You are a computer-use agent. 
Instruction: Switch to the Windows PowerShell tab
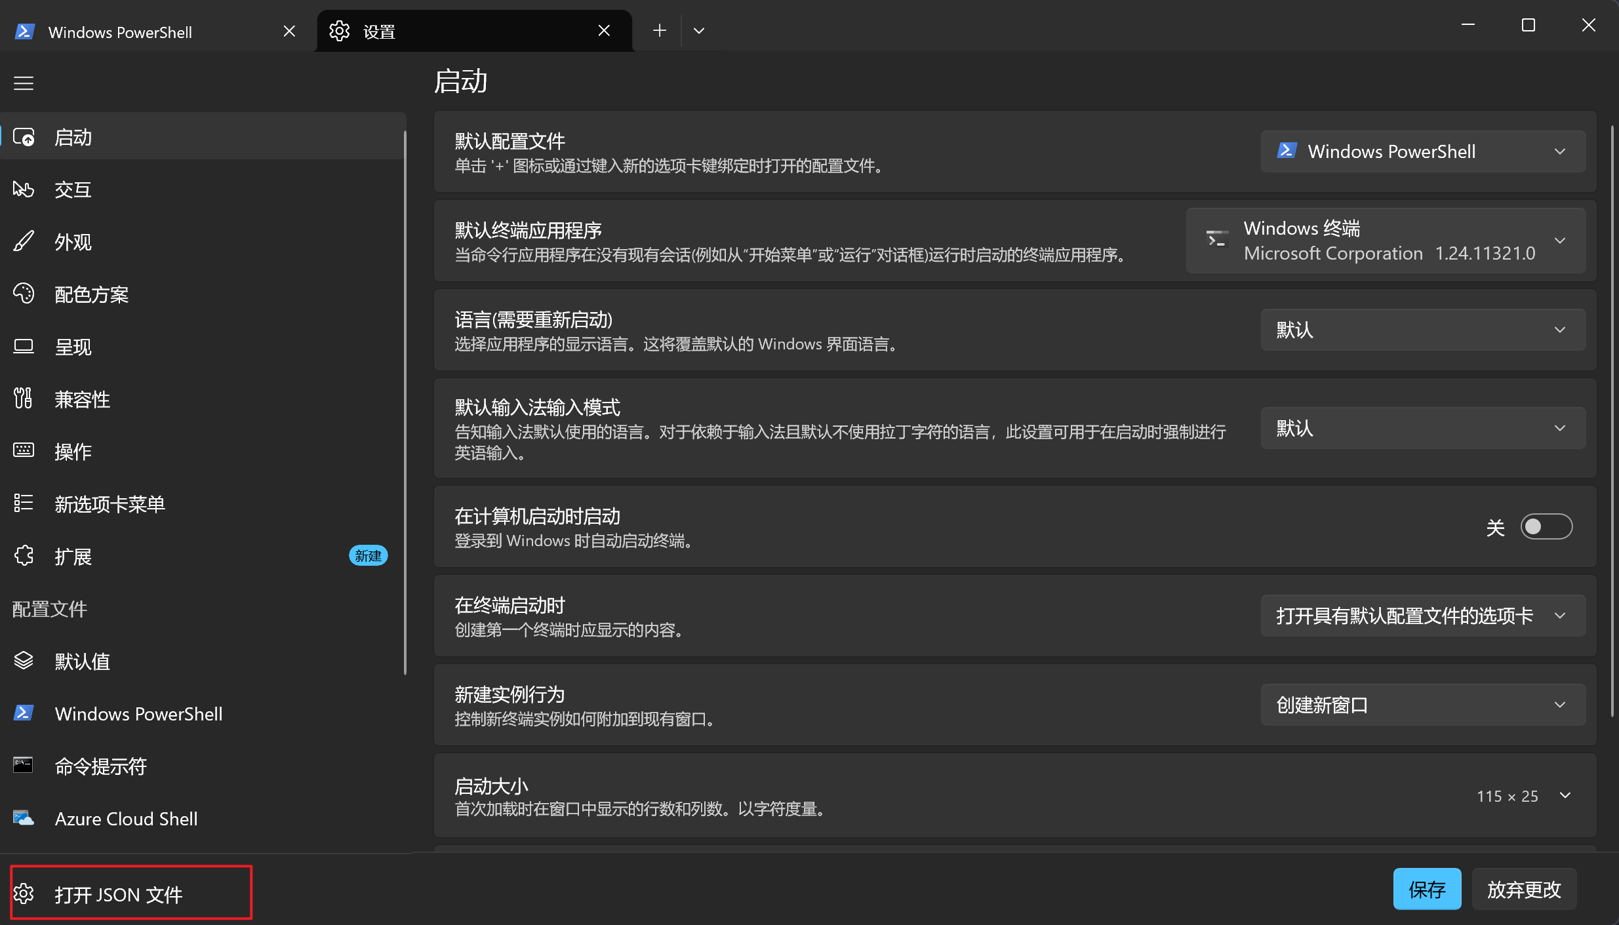pyautogui.click(x=157, y=31)
